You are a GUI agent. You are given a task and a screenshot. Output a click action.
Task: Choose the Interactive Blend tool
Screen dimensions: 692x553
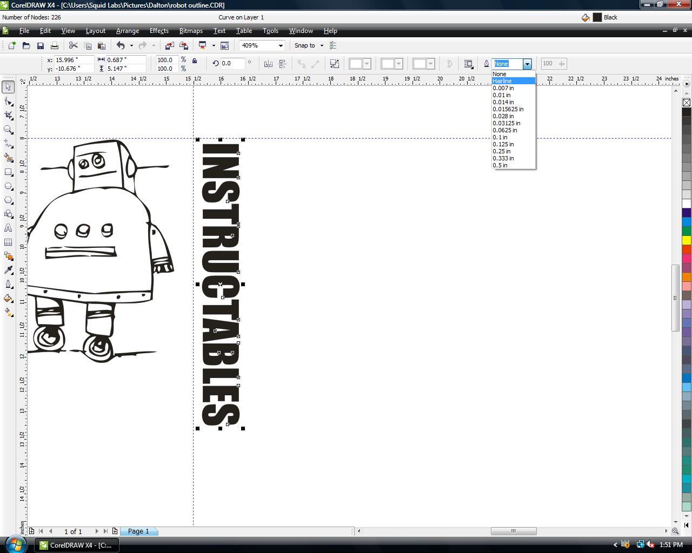(8, 257)
